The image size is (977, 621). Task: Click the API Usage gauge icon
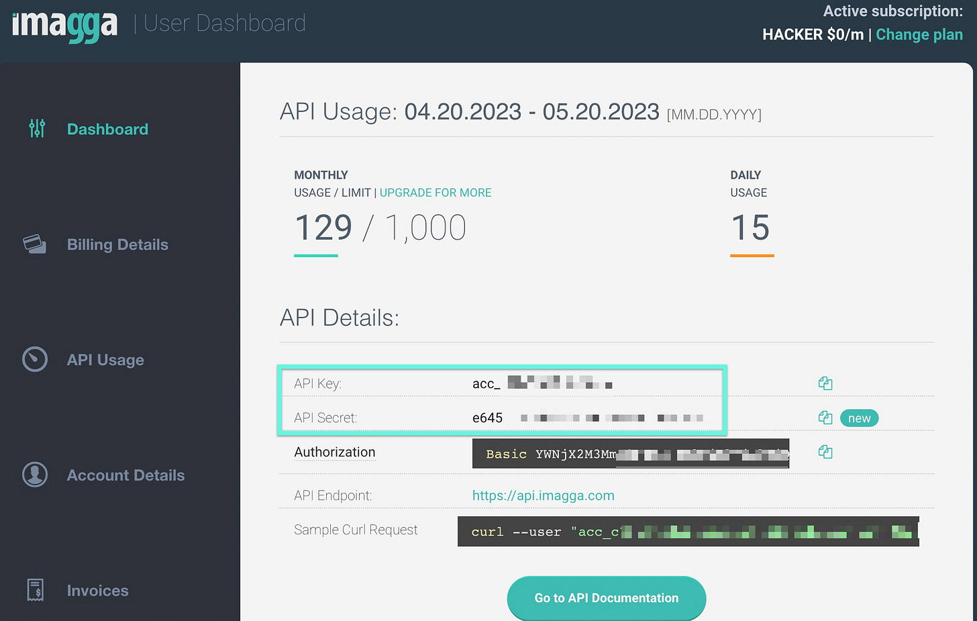pos(35,359)
